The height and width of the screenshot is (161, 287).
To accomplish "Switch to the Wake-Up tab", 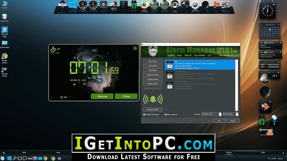I will (x=188, y=55).
